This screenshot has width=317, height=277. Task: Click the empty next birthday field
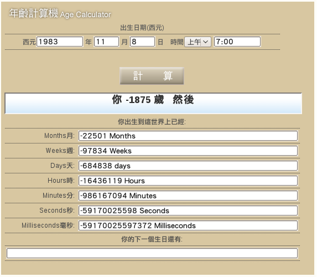point(152,253)
